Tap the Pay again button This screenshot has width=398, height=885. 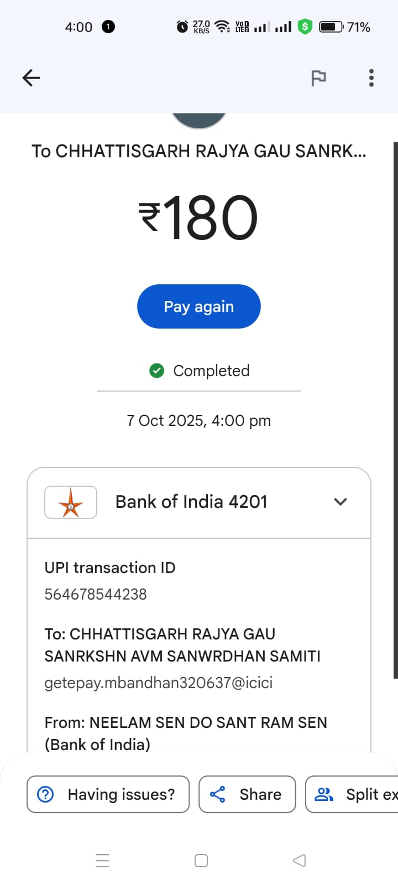pos(199,306)
